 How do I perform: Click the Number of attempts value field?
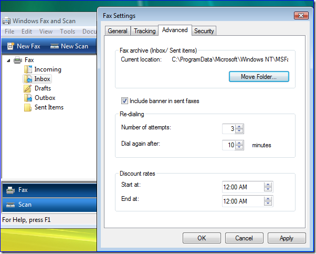(x=229, y=129)
